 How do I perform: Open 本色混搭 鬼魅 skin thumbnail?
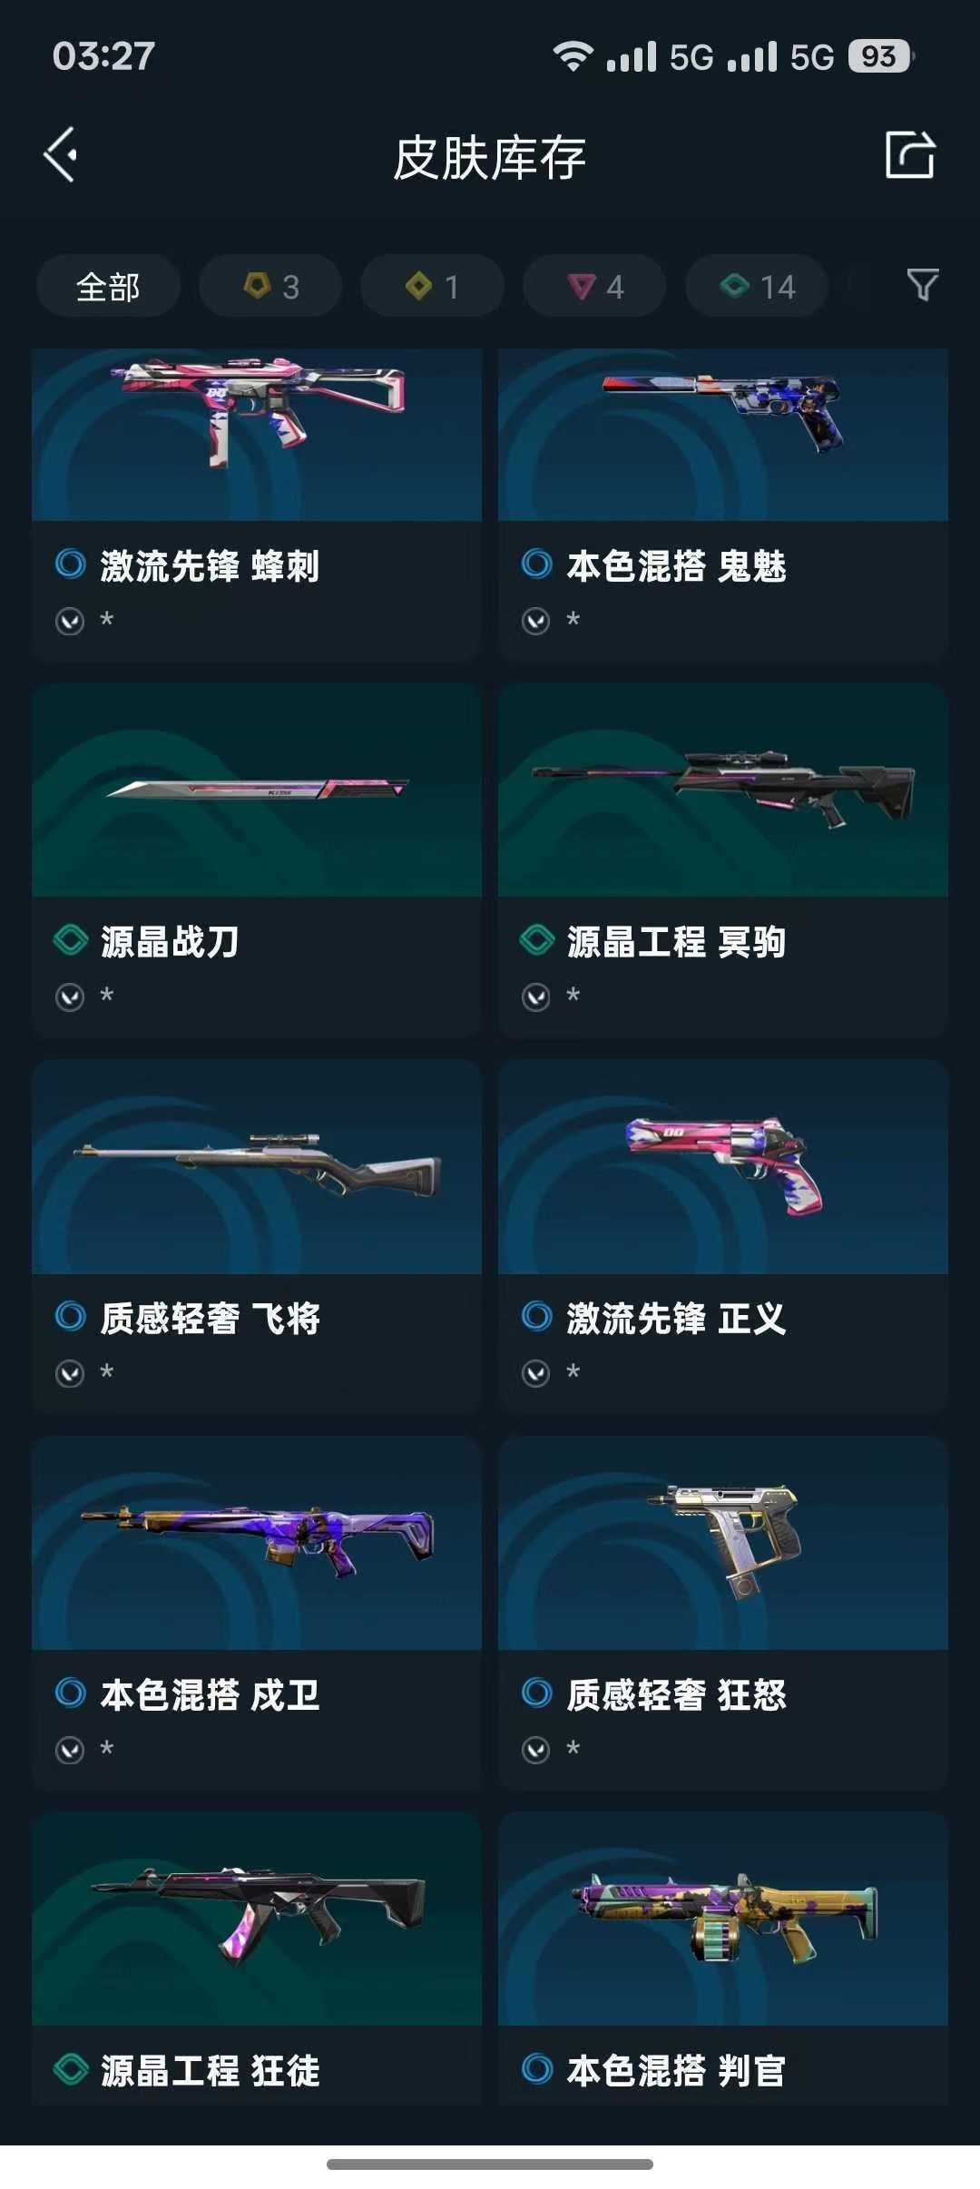[723, 434]
